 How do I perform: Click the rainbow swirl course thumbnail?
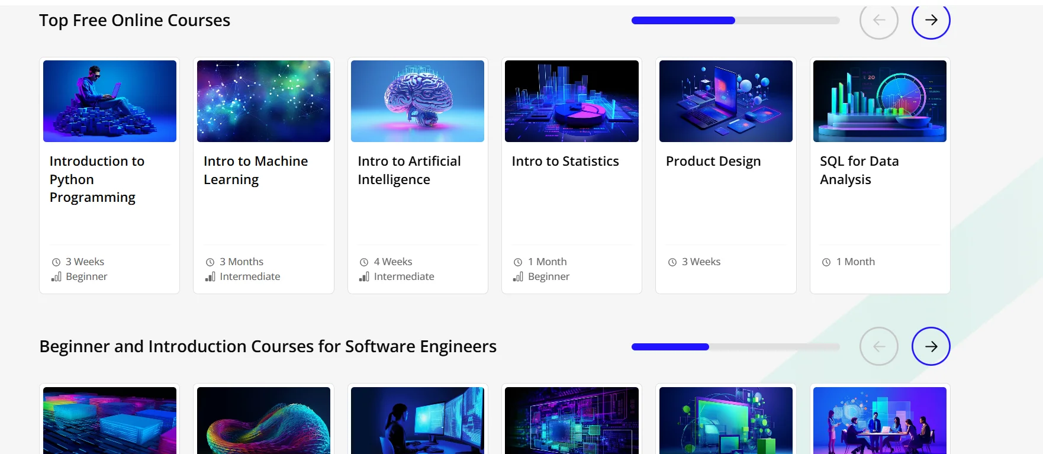(x=263, y=421)
